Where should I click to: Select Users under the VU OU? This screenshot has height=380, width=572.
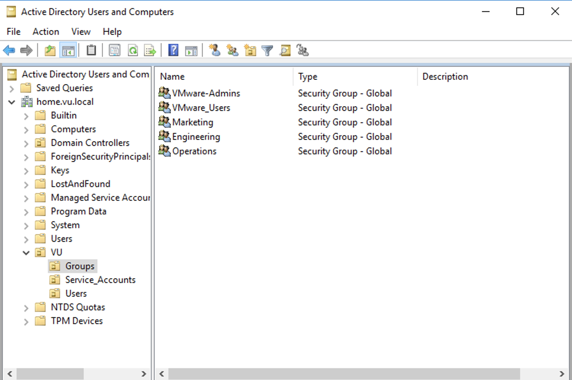coord(76,294)
